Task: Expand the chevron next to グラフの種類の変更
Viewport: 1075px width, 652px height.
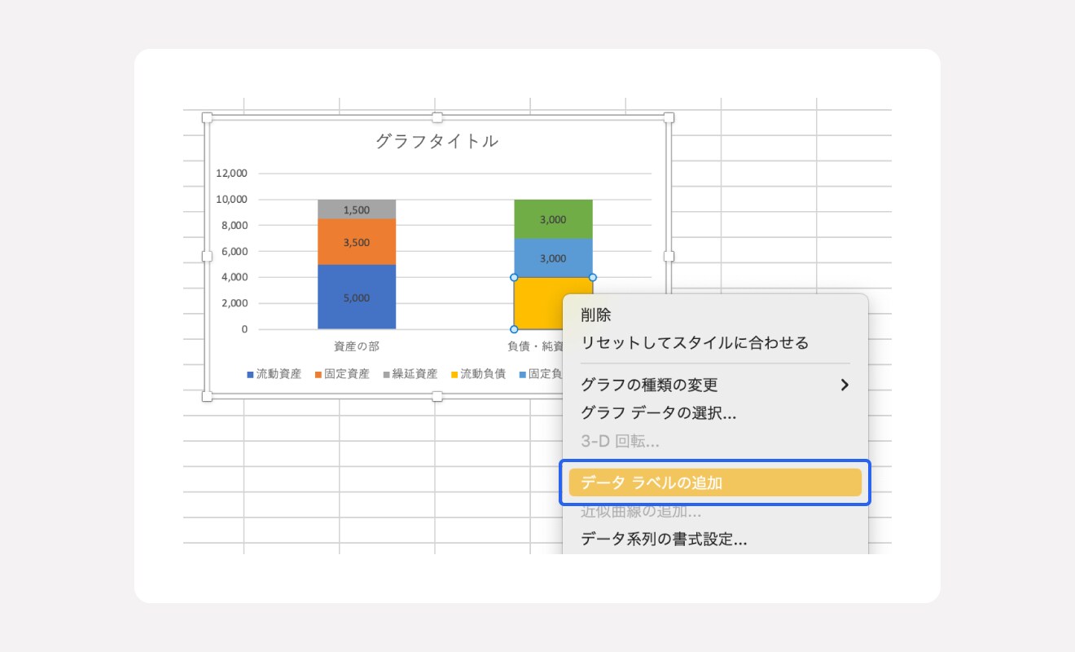Action: pos(845,385)
